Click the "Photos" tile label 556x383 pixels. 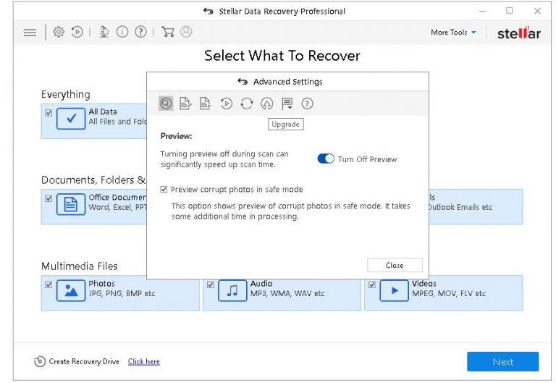coord(102,284)
